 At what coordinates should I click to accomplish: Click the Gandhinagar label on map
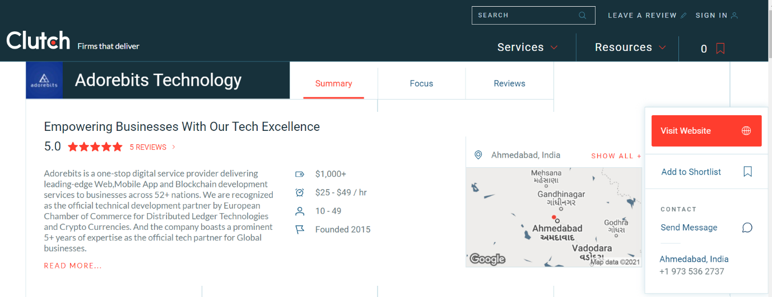561,194
